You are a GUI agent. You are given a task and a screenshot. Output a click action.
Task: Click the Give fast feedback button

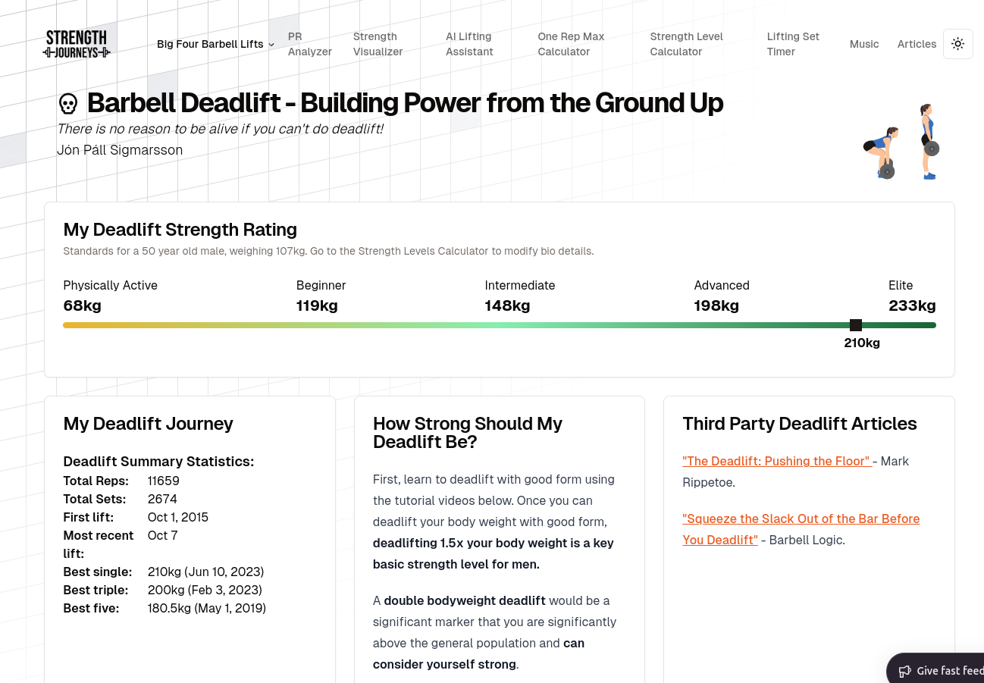948,671
